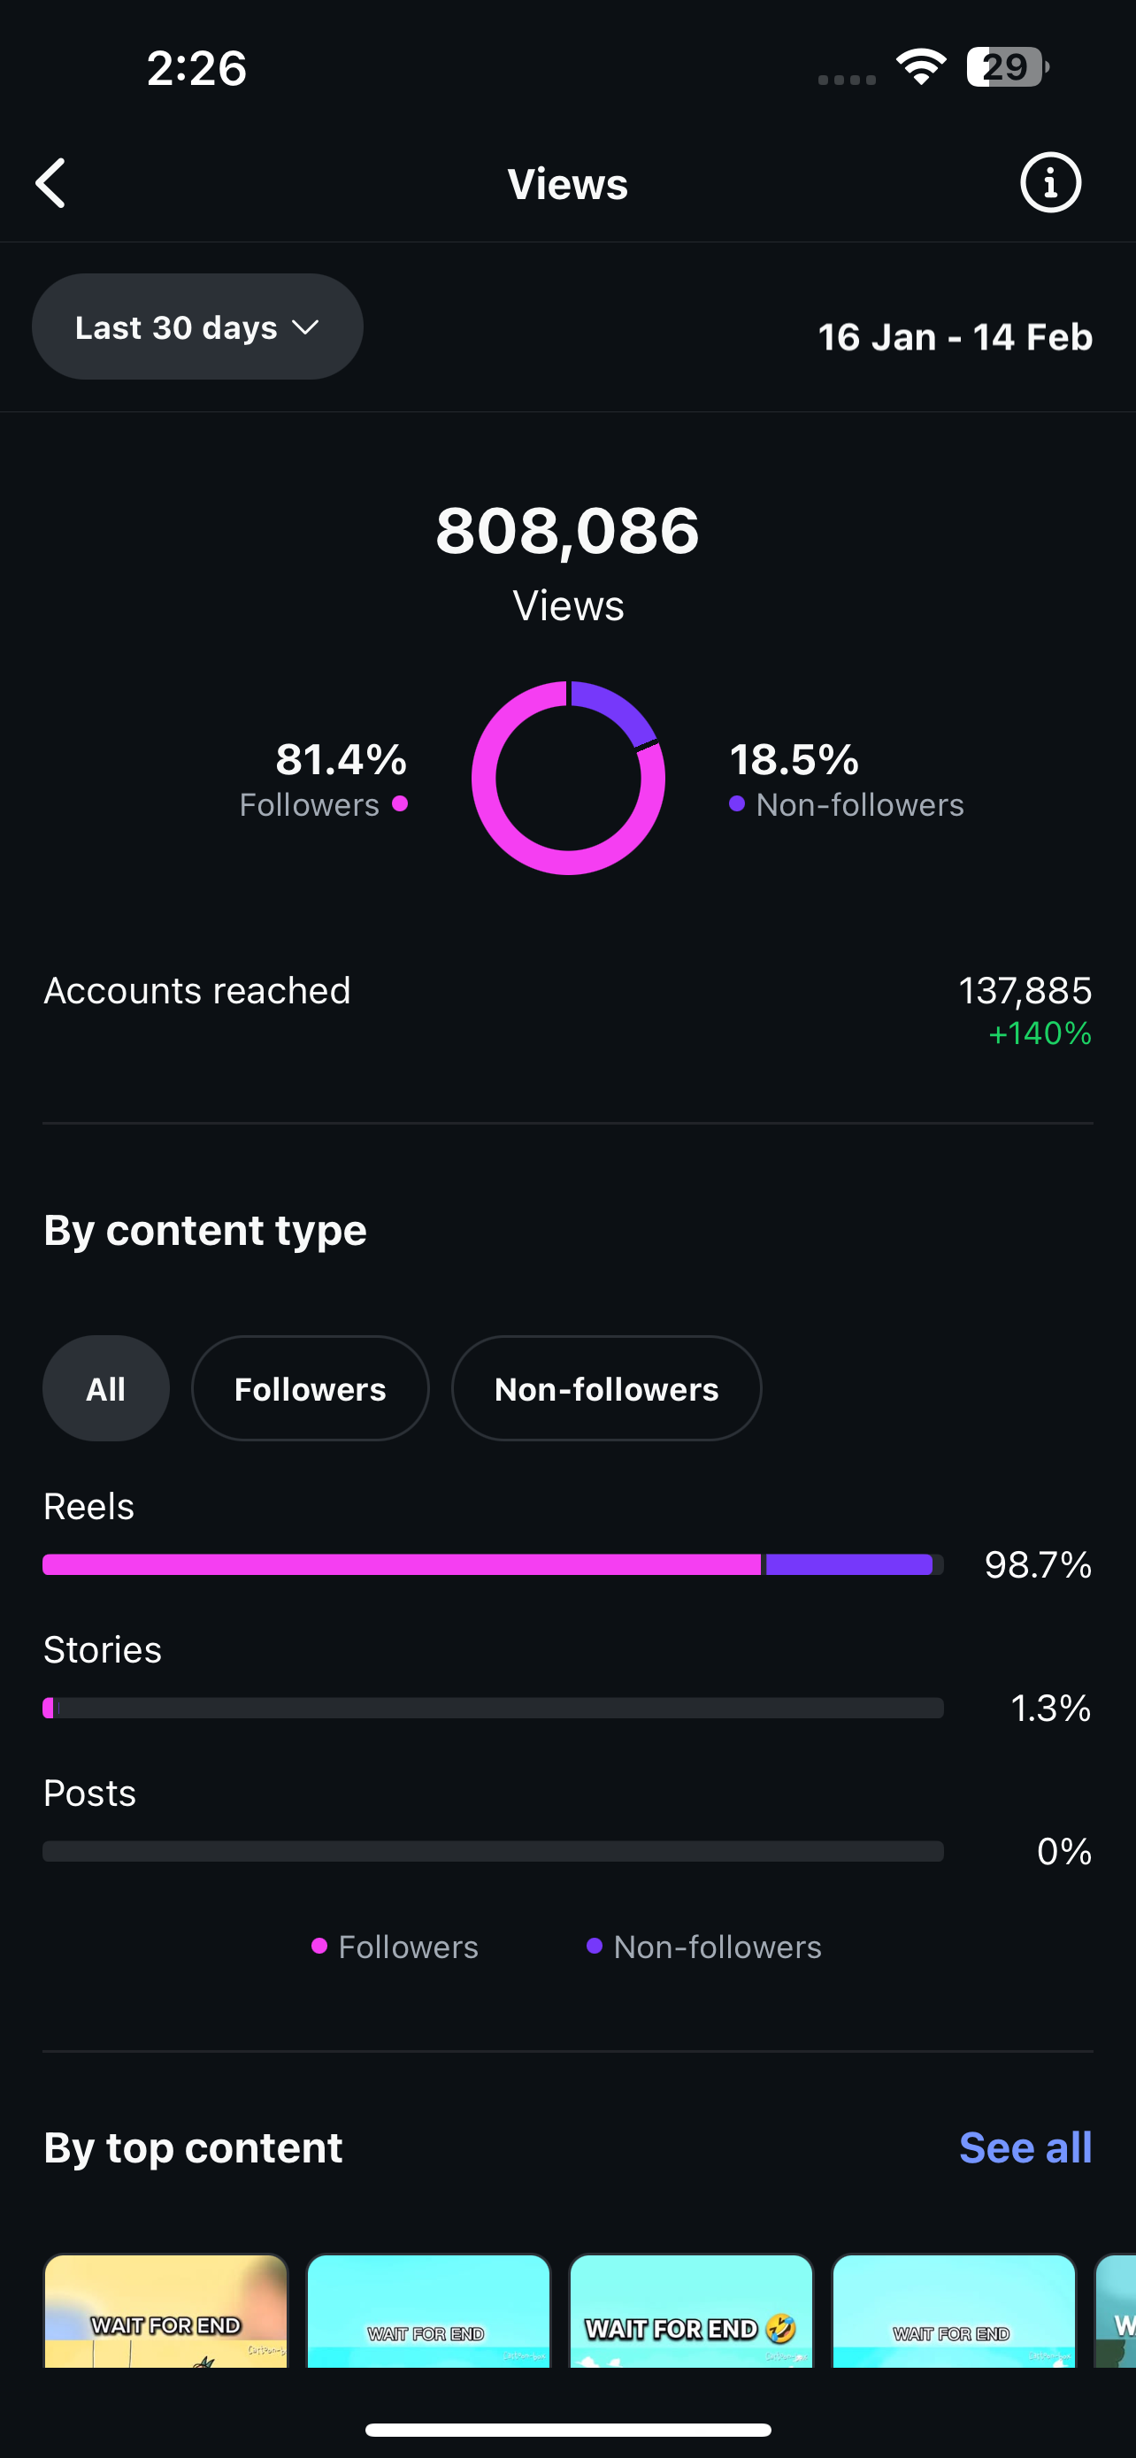Select the Non-followers filter chip
Image resolution: width=1136 pixels, height=2458 pixels.
tap(607, 1388)
